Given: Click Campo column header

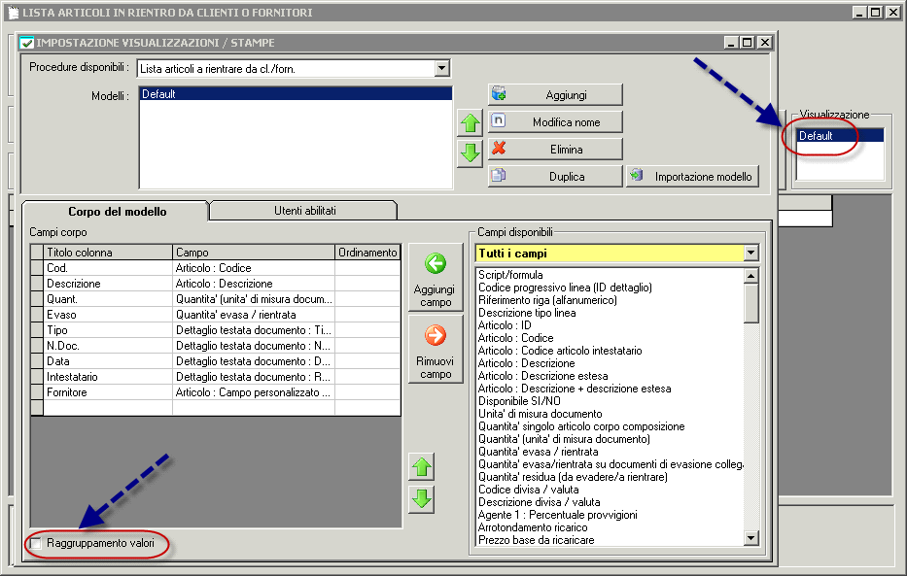Looking at the screenshot, I should [x=254, y=252].
